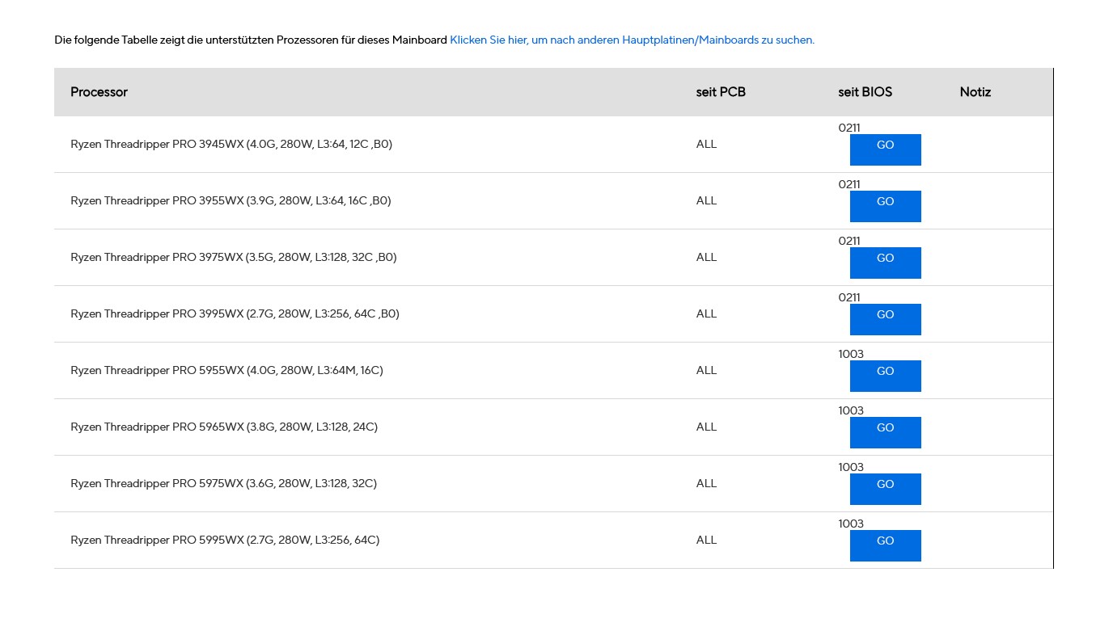
Task: Click the Processor column header
Action: [x=99, y=92]
